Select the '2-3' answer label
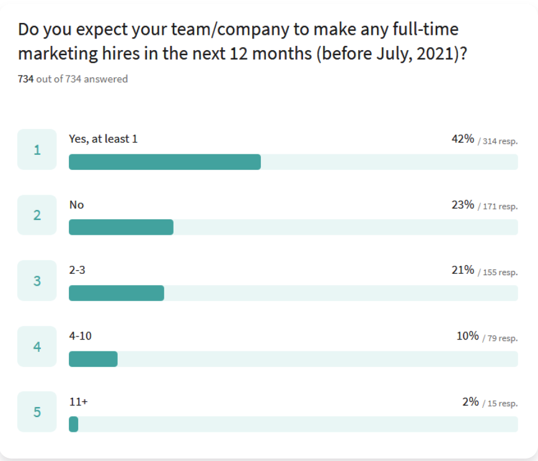The image size is (538, 461). [x=77, y=270]
